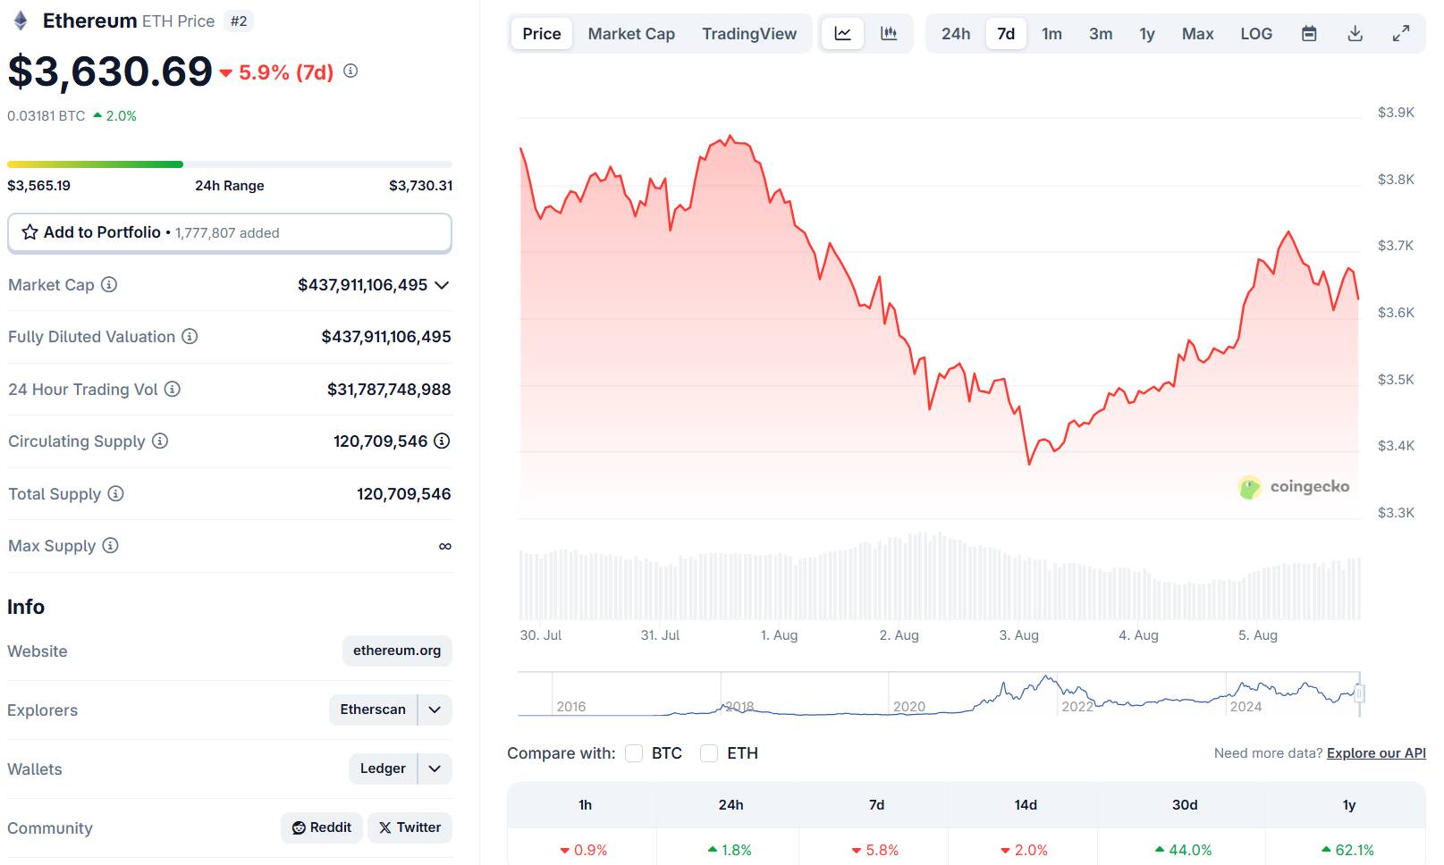
Task: Open the info tooltip beside 5.9% (7d)
Action: click(x=350, y=71)
